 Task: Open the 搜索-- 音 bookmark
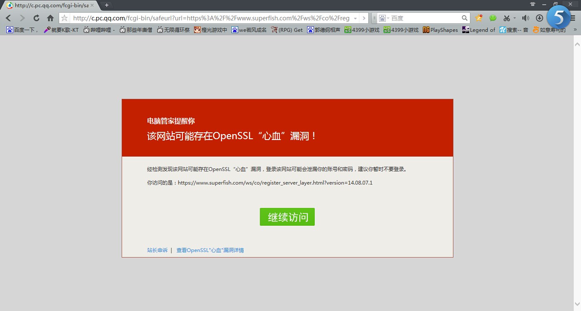514,30
